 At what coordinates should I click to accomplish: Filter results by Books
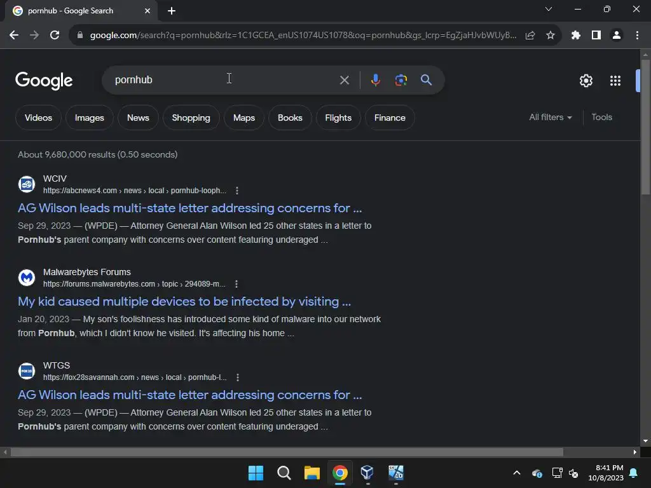(x=290, y=118)
